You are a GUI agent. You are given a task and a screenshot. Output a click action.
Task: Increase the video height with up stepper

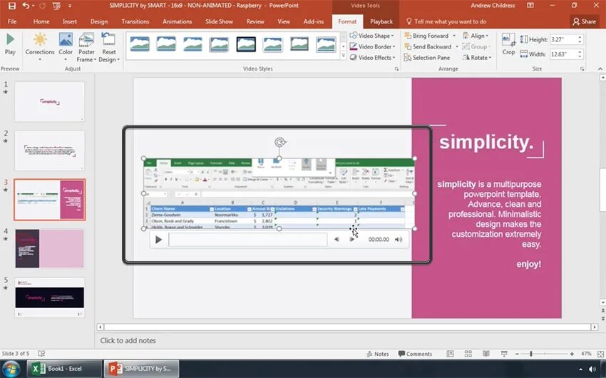(580, 37)
